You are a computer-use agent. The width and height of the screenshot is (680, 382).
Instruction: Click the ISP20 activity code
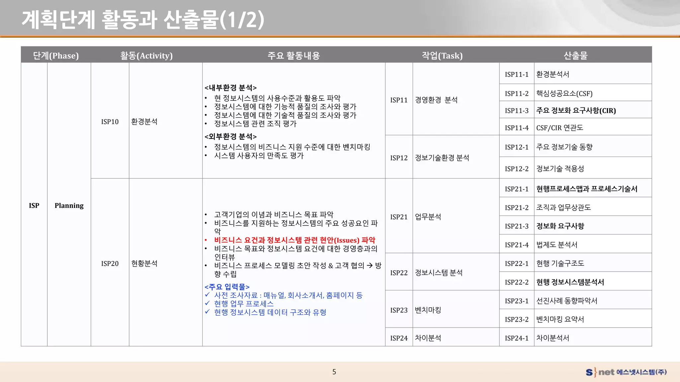pyautogui.click(x=110, y=263)
